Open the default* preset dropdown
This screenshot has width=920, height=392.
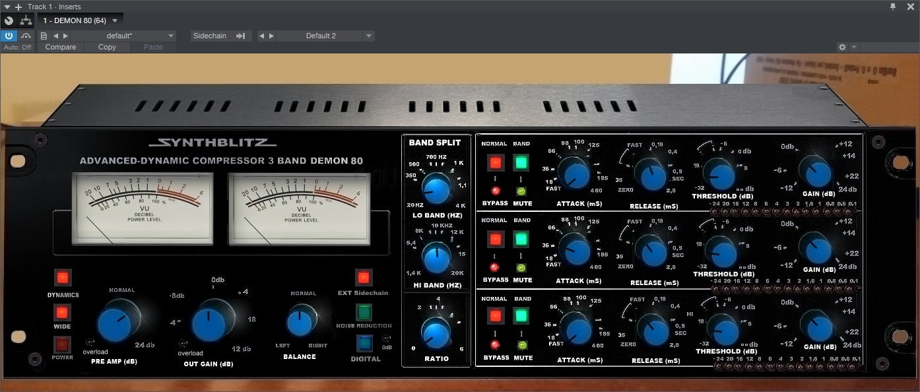pos(123,36)
